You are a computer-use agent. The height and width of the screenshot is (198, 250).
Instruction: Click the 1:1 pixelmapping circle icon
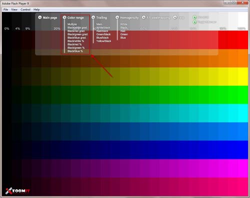[143, 17]
